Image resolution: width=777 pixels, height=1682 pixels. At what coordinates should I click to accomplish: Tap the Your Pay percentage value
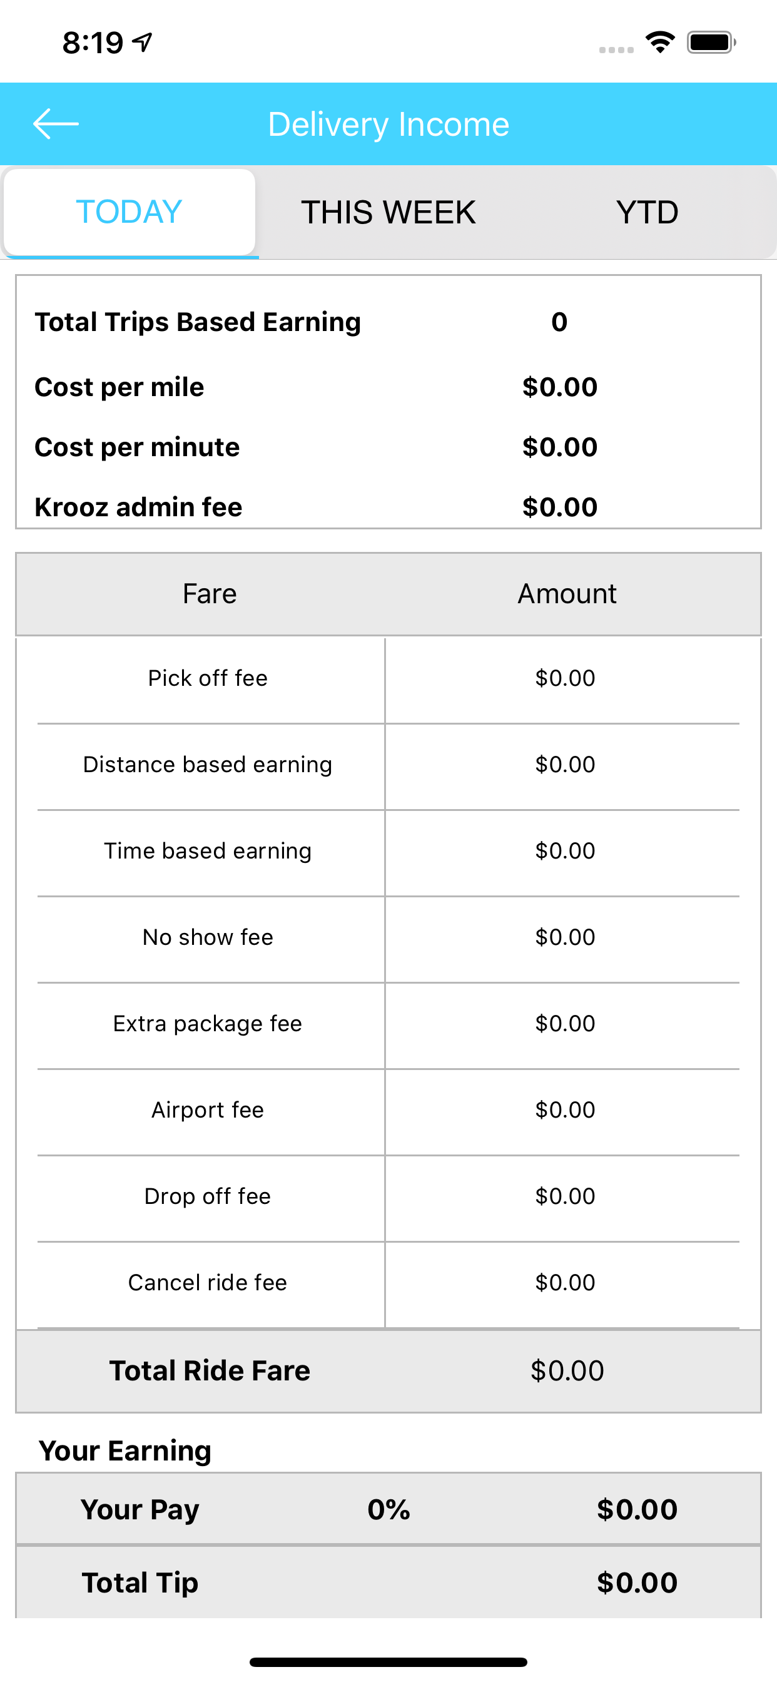(x=388, y=1510)
